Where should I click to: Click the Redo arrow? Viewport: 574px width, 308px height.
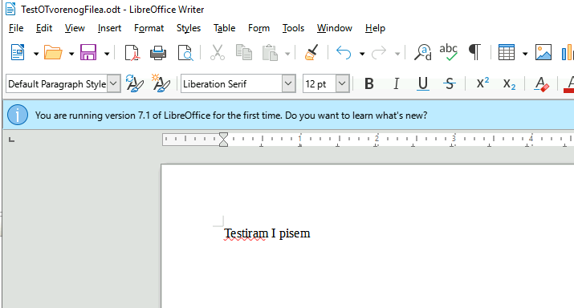(x=379, y=53)
